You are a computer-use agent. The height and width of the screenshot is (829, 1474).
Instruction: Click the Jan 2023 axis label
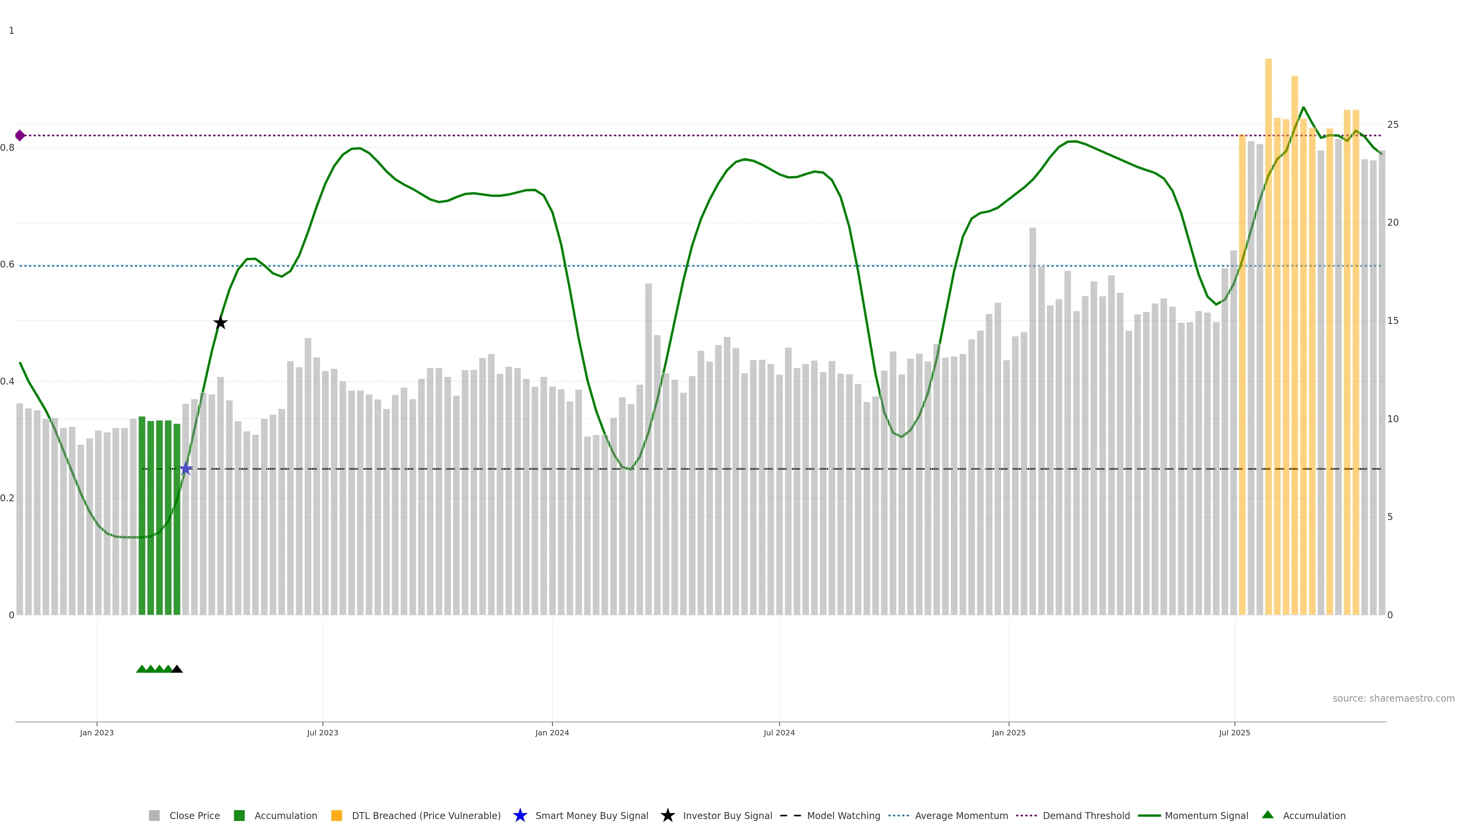(97, 733)
